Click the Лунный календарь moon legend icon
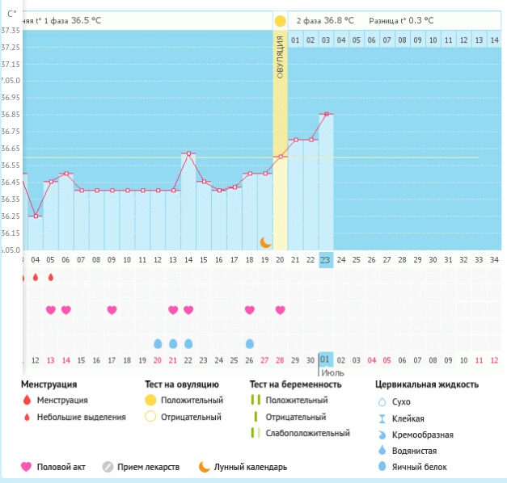Viewport: 507px width, 483px height. click(205, 467)
